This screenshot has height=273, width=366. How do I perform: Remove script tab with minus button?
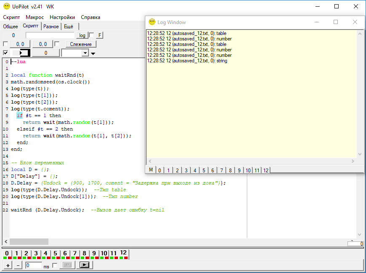tap(18, 265)
